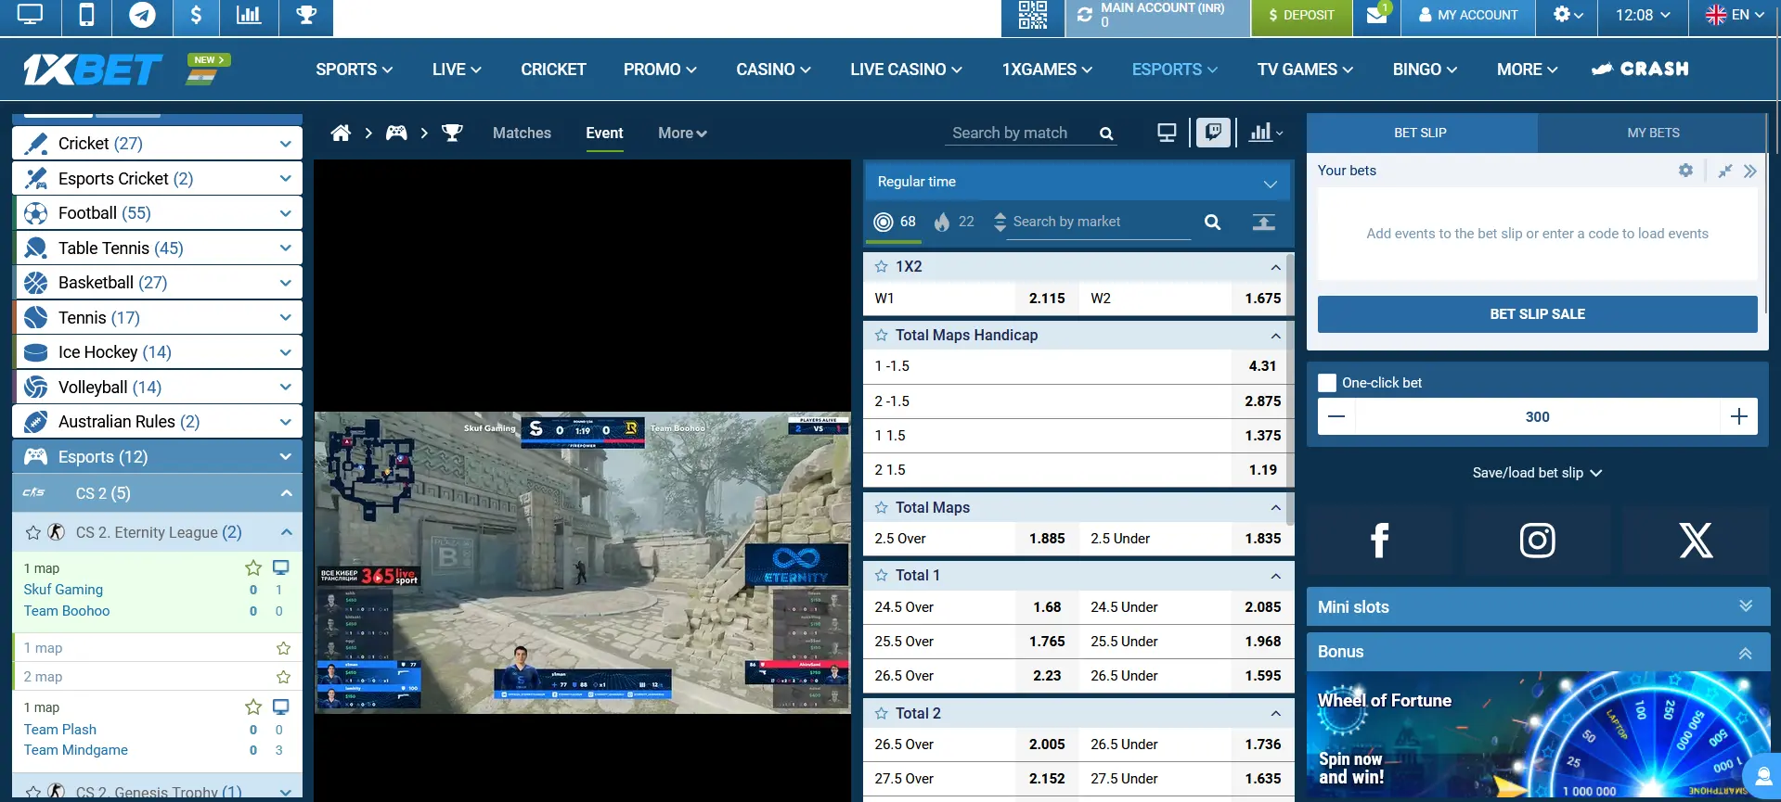The image size is (1781, 802).
Task: Open the trophy results icon in top bar
Action: click(x=306, y=15)
